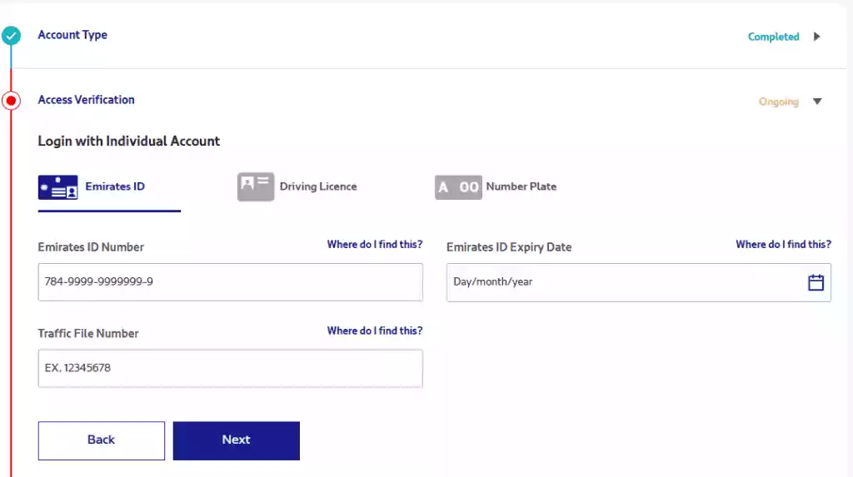Focus the Emirates ID Expiry Date field
The width and height of the screenshot is (853, 477).
tap(639, 282)
